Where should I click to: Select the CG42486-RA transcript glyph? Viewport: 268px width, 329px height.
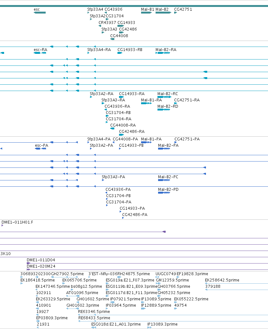(x=121, y=135)
